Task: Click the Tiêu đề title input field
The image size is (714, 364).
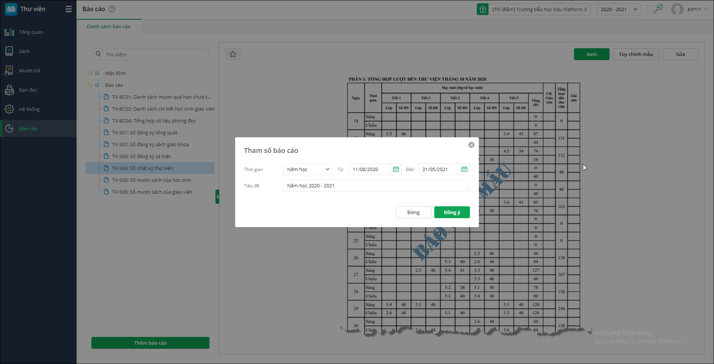Action: [x=376, y=186]
